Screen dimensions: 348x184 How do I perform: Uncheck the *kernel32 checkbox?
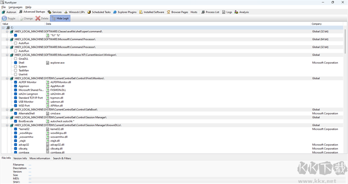pyautogui.click(x=16, y=129)
